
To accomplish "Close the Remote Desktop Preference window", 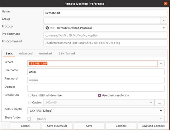I will coord(166,4).
